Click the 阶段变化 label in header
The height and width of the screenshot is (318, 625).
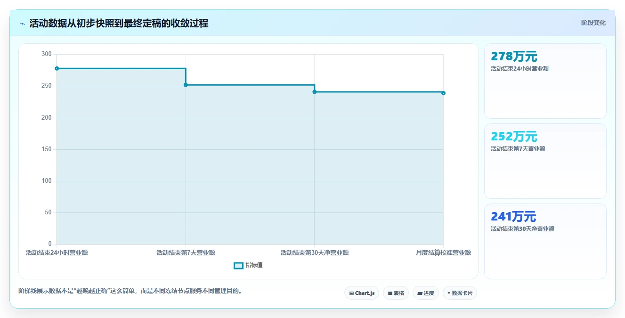point(593,23)
